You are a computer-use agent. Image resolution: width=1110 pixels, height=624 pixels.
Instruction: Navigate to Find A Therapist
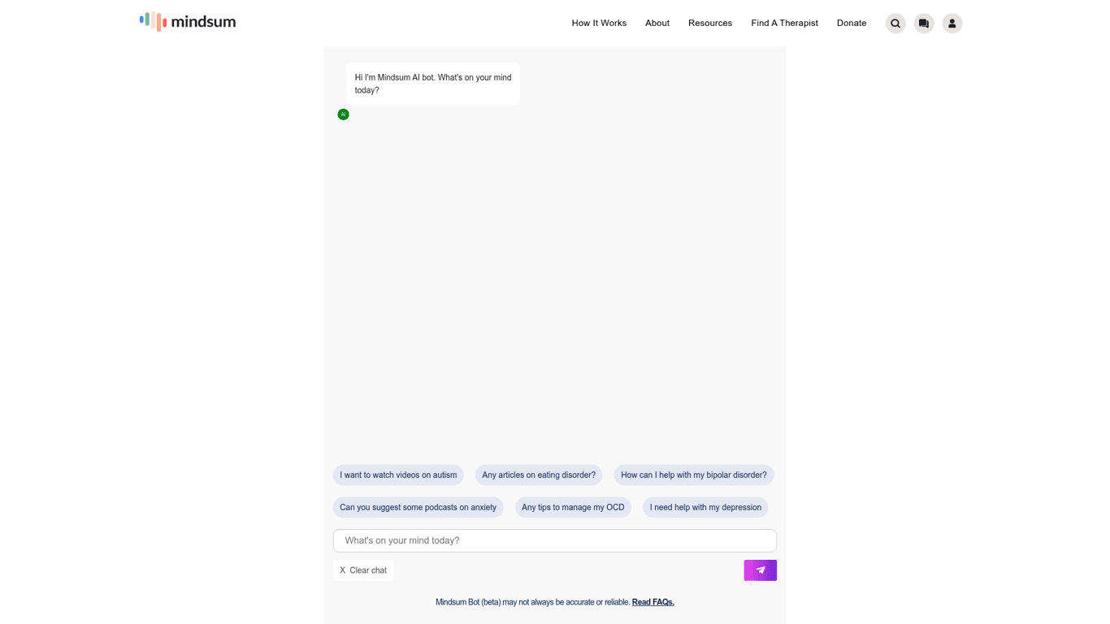click(784, 24)
